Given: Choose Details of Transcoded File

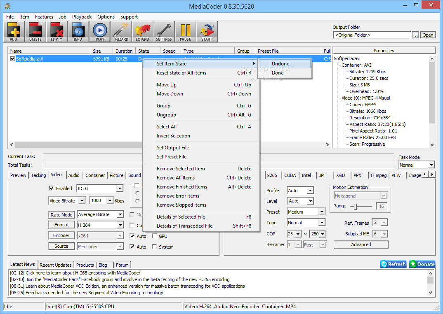Looking at the screenshot, I should (x=201, y=226).
